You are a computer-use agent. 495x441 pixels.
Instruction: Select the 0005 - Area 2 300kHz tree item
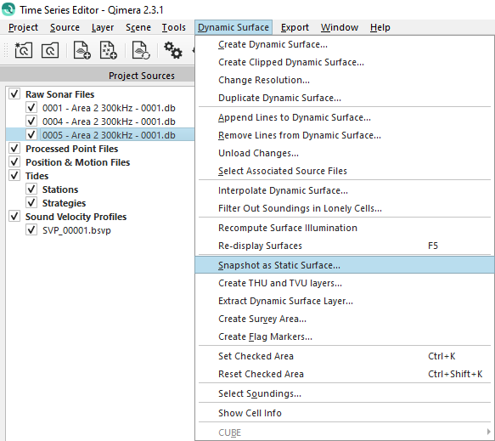(109, 135)
